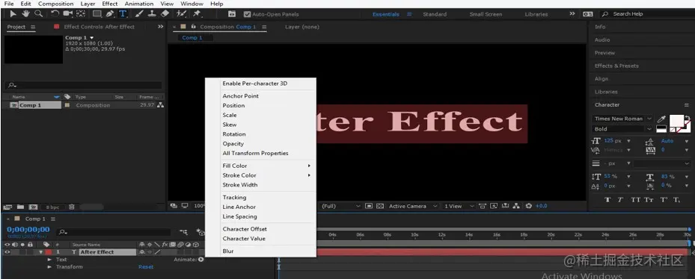
Task: Open the (Full) resolution dropdown
Action: 340,206
